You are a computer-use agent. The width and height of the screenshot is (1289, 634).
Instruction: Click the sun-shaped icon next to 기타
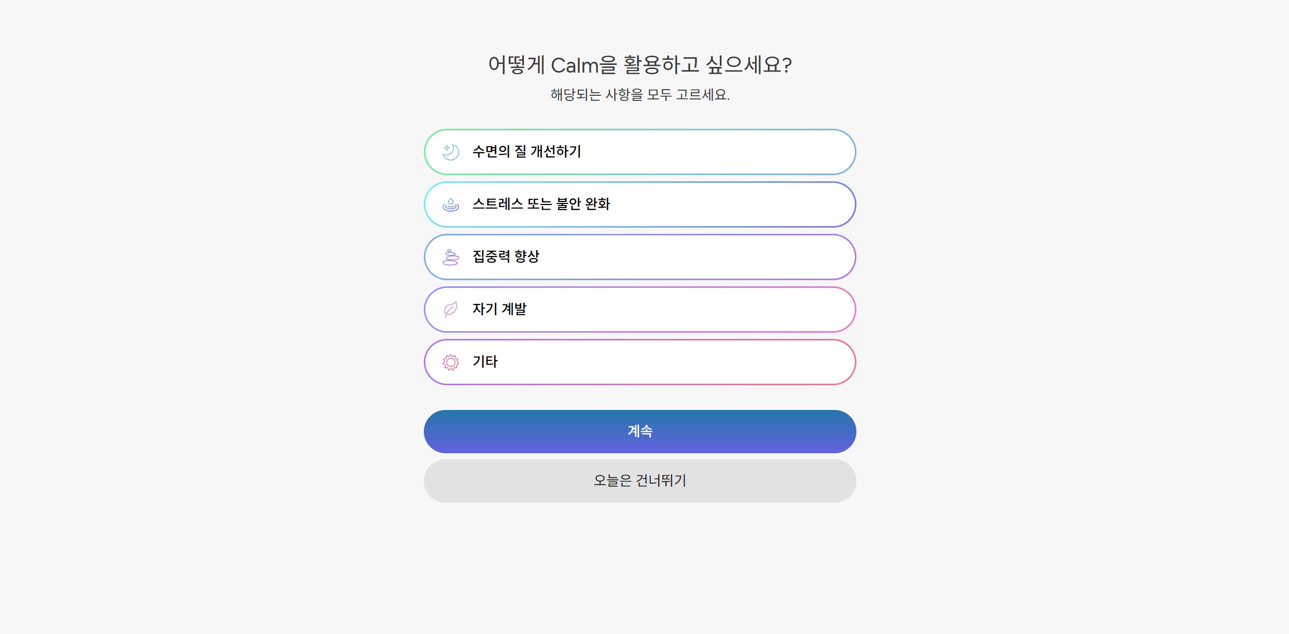pyautogui.click(x=451, y=362)
